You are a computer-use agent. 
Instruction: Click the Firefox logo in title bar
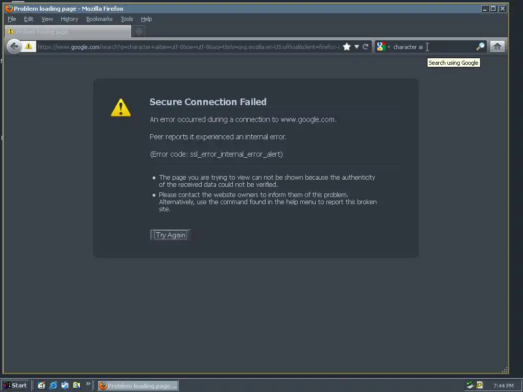9,8
